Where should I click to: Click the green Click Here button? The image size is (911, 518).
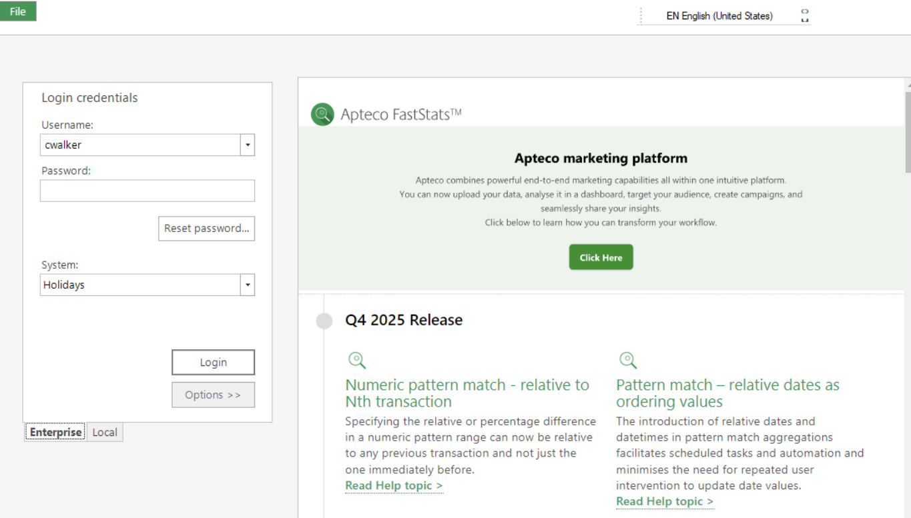[601, 257]
